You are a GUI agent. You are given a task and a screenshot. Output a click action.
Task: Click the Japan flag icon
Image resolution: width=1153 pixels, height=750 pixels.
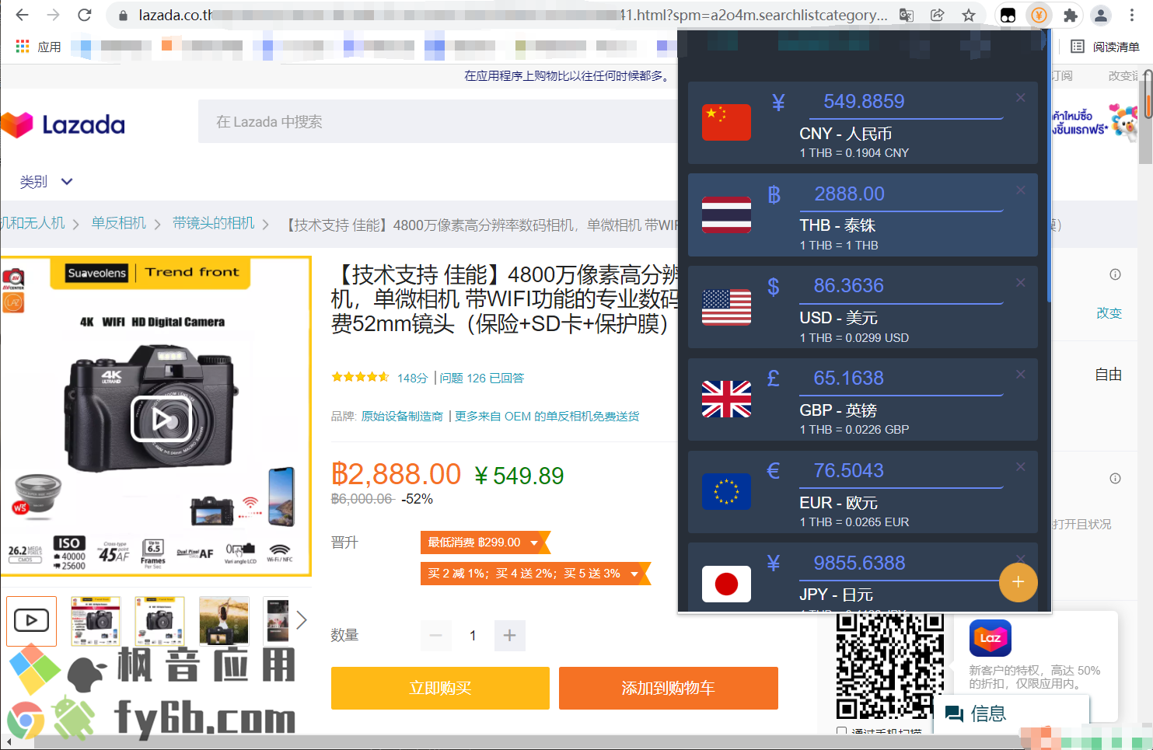click(726, 584)
